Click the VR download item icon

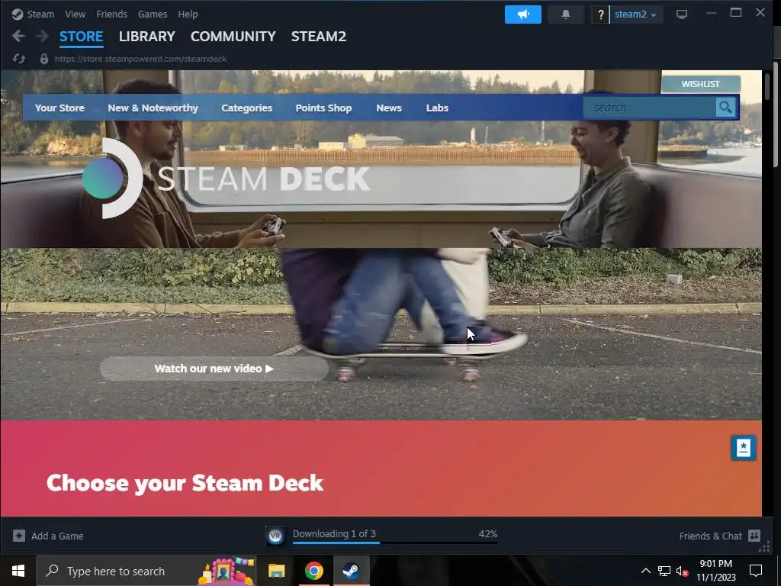(x=275, y=536)
